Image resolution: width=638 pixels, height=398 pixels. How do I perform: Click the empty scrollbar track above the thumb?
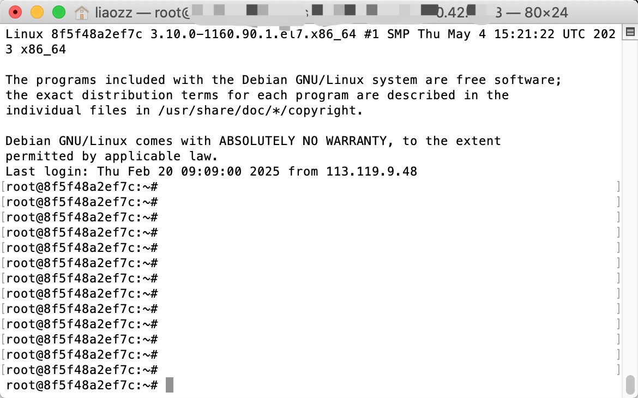[x=630, y=203]
